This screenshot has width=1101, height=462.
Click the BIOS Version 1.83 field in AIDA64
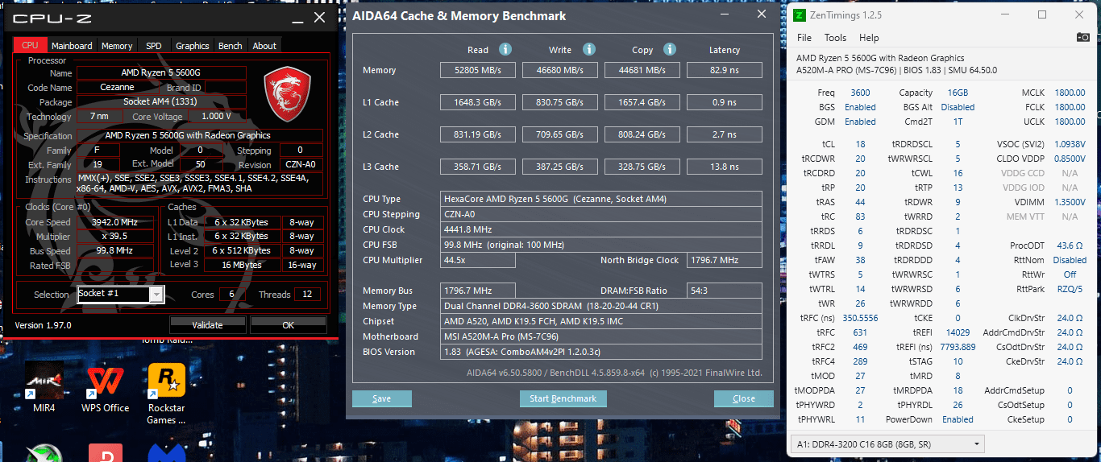pos(601,352)
